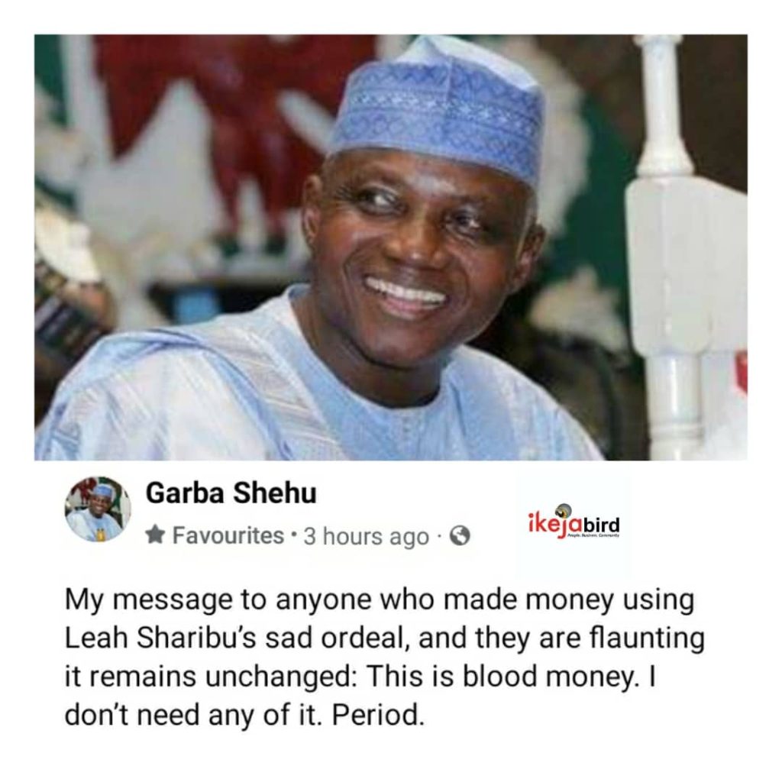The width and height of the screenshot is (782, 782).
Task: Click the star icon beside Favourites
Action: (156, 535)
